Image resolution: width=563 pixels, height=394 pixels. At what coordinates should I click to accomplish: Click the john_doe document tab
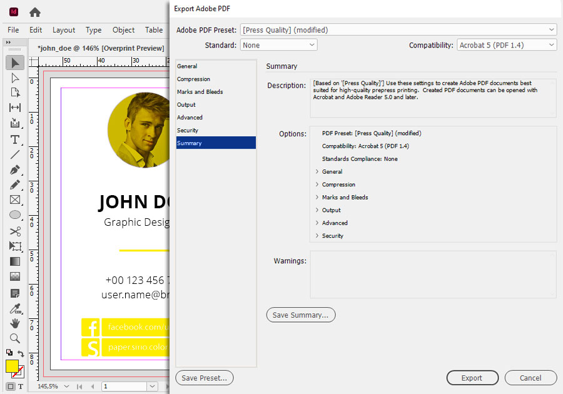pos(101,48)
